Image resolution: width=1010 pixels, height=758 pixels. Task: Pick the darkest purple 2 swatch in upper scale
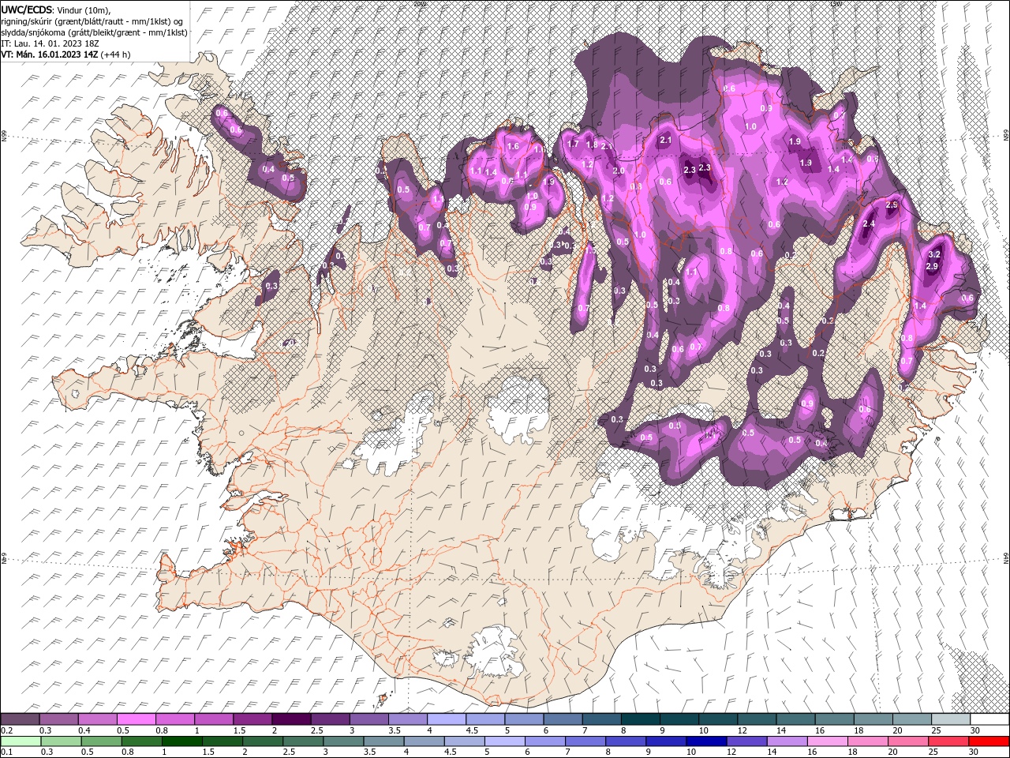(291, 719)
